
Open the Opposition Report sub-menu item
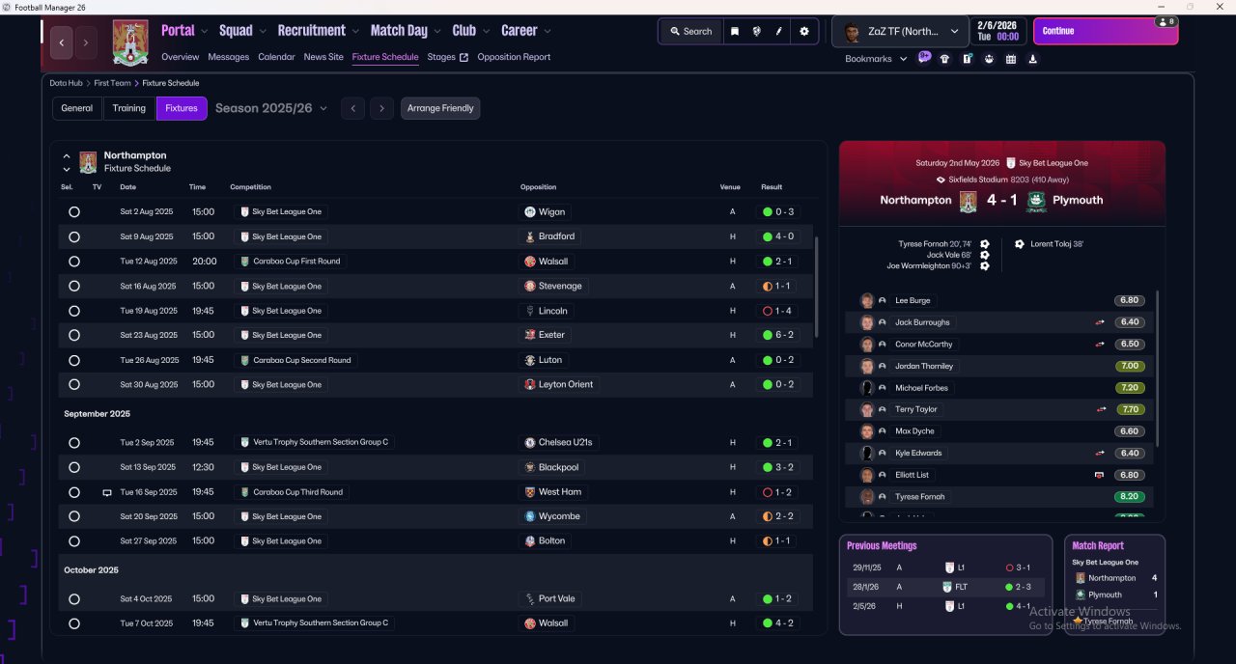(514, 57)
